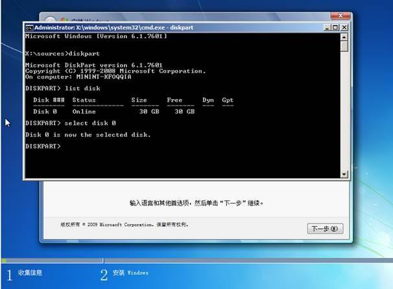Viewport: 393px width, 289px height.
Task: Click 'Disk 0 is now the selected disk.'
Action: click(x=88, y=135)
